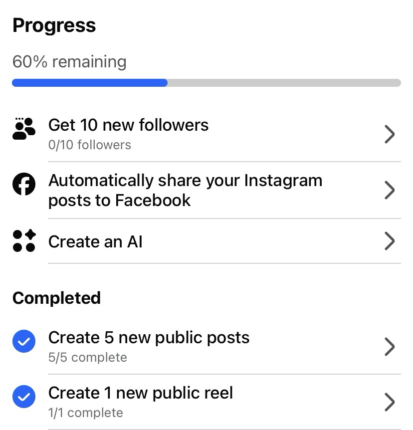This screenshot has height=430, width=413.
Task: Click the AI sparkle dots icon
Action: click(23, 241)
